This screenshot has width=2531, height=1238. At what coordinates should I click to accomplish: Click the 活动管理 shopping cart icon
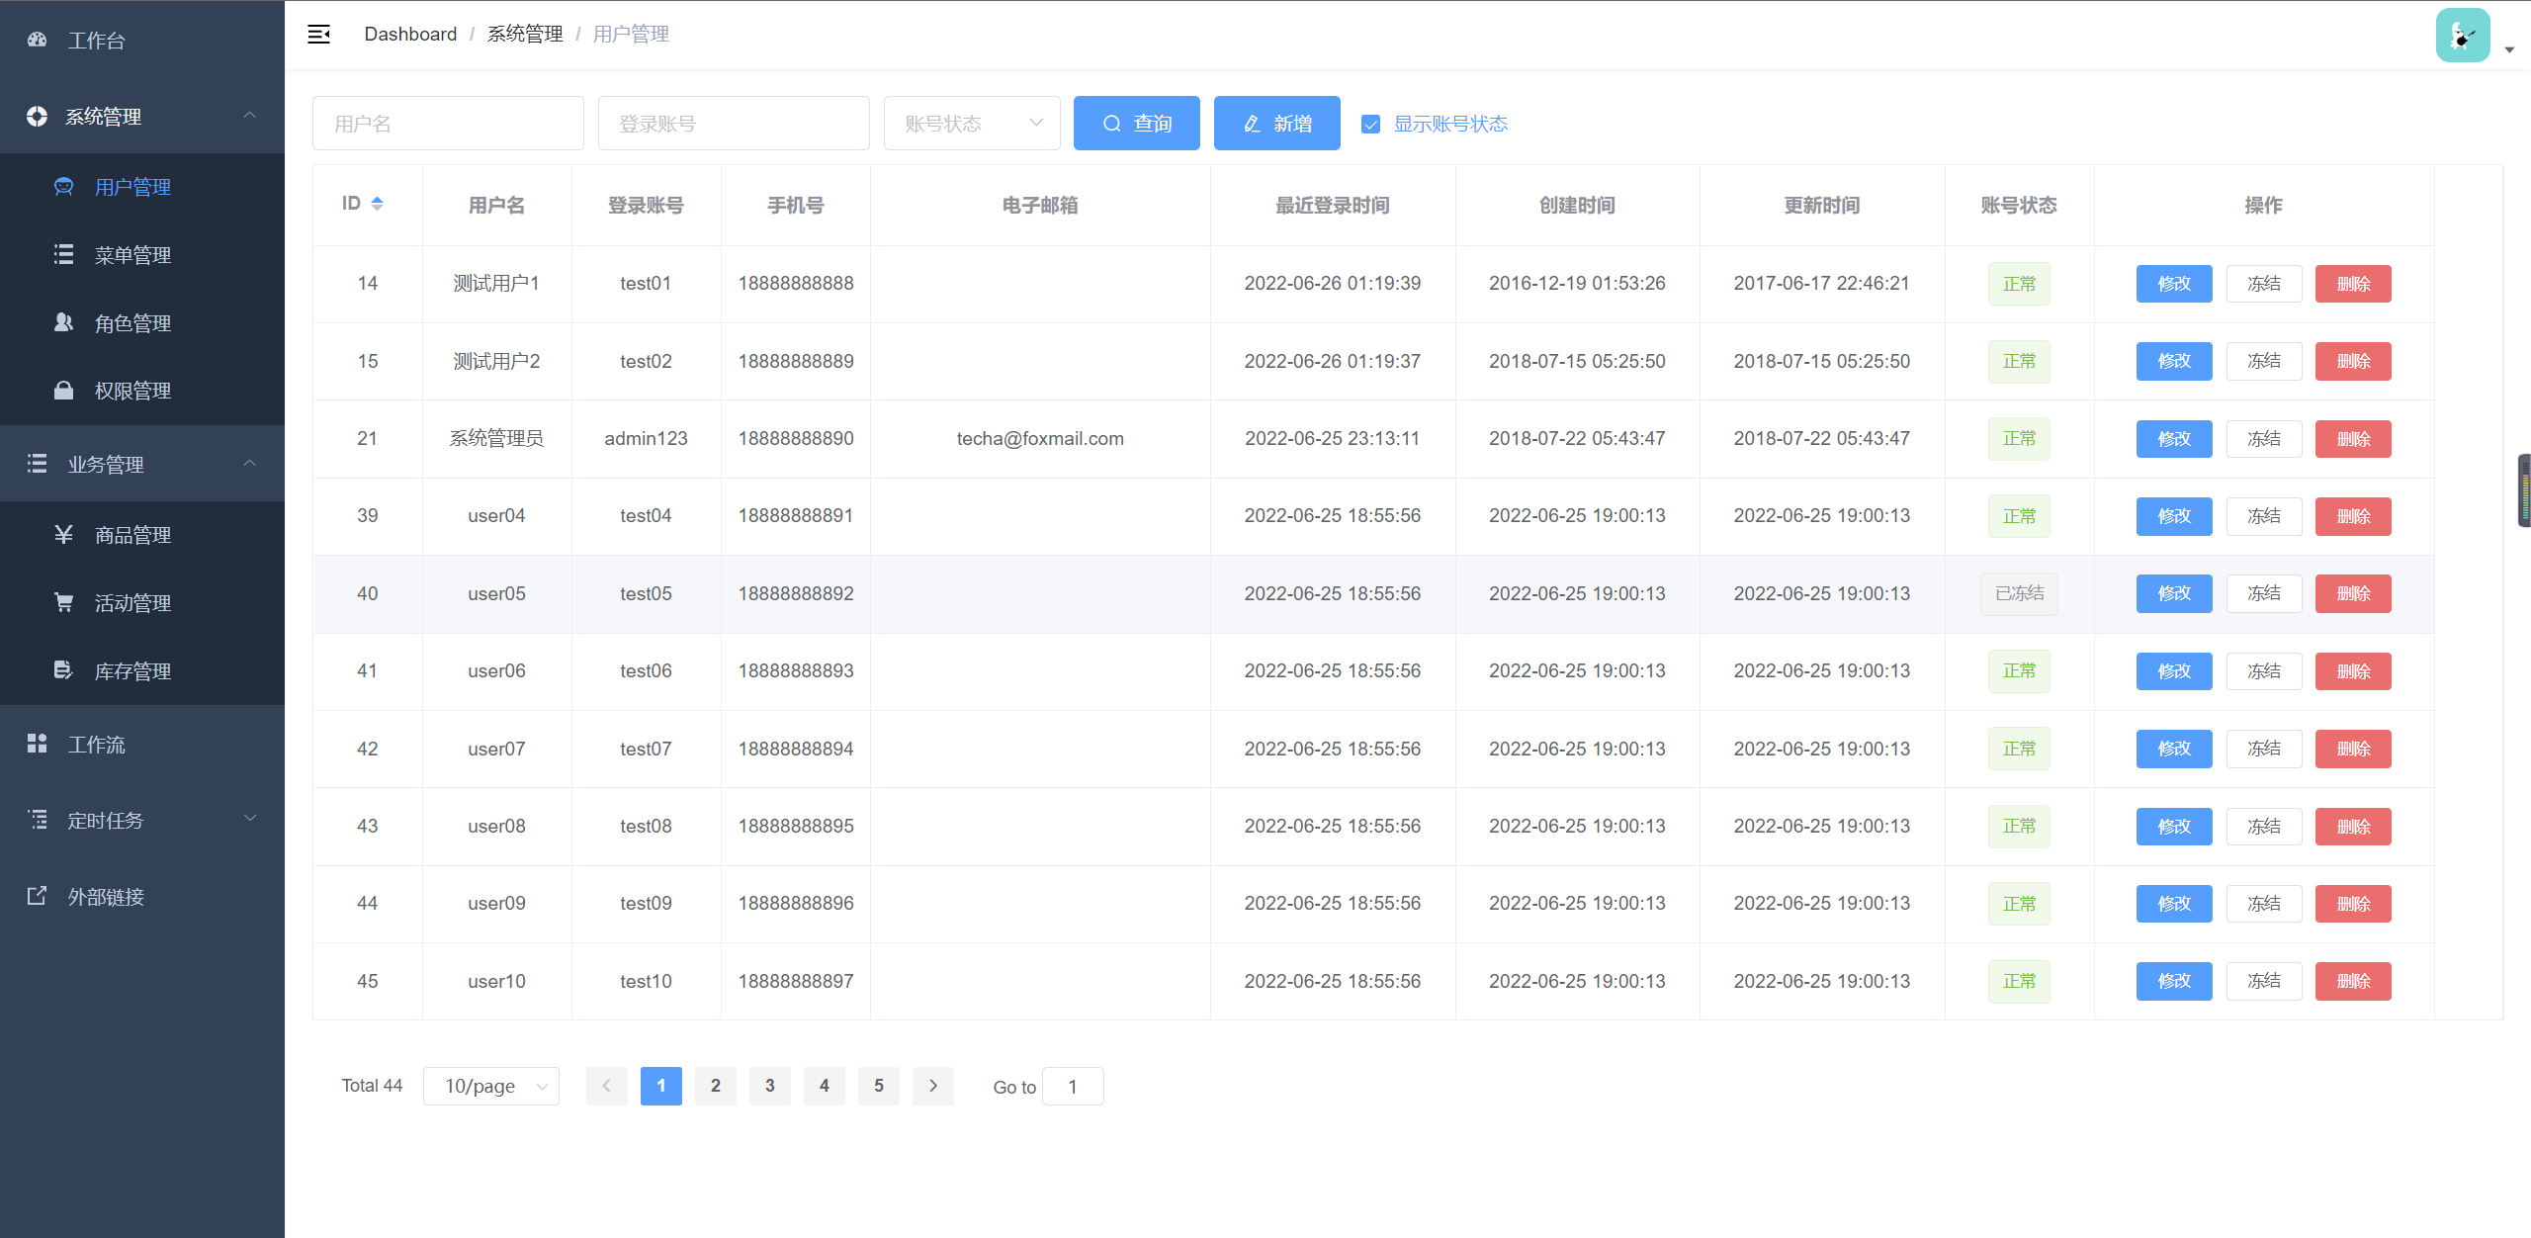[63, 602]
